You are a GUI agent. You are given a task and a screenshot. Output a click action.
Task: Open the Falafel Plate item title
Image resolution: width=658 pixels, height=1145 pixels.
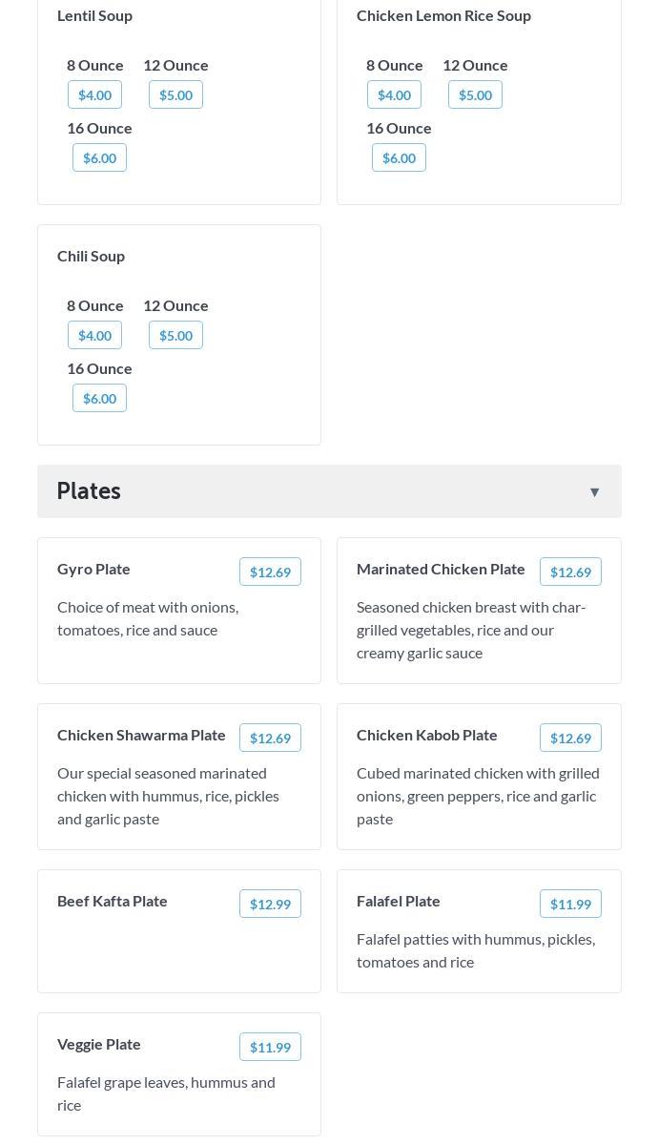pyautogui.click(x=398, y=901)
